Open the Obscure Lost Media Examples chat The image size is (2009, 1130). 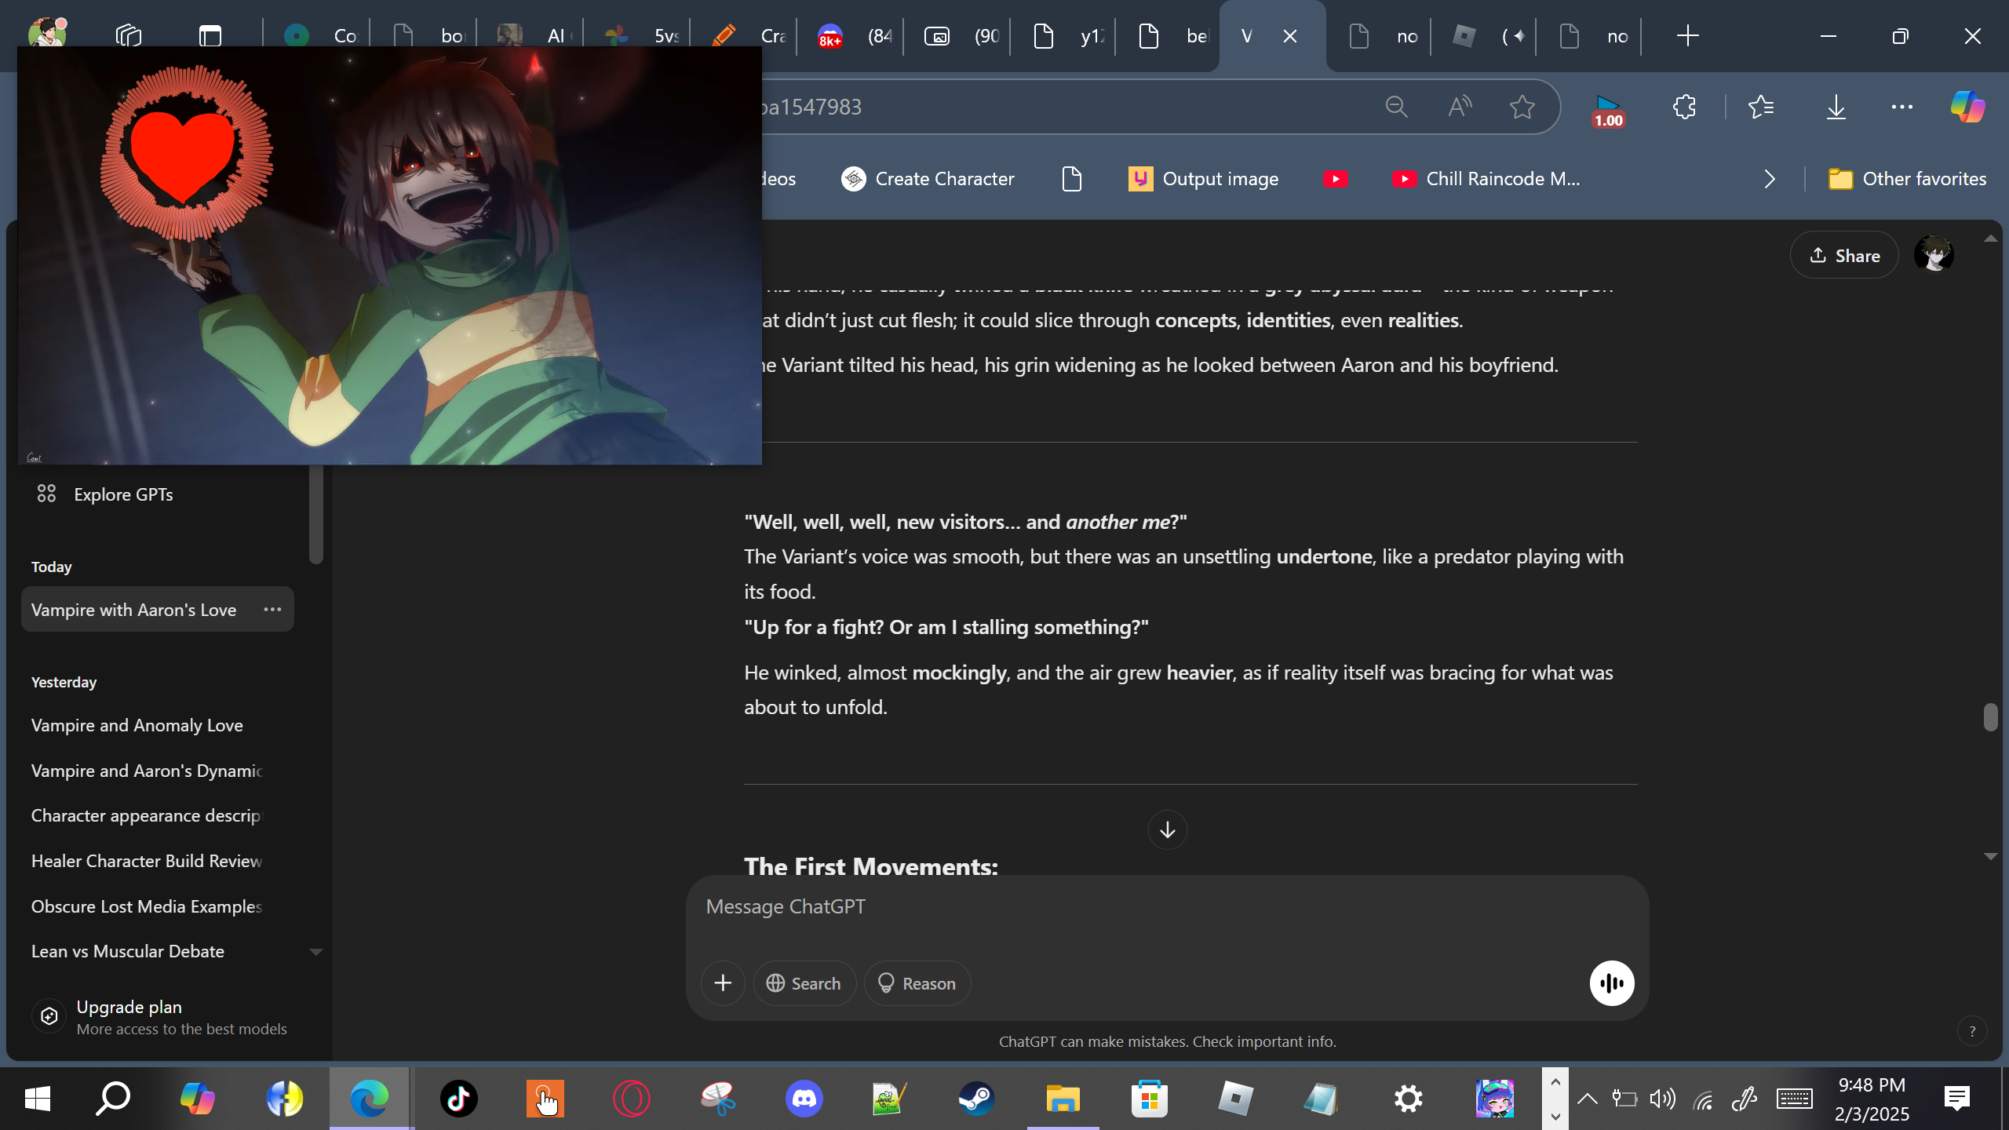click(x=146, y=906)
